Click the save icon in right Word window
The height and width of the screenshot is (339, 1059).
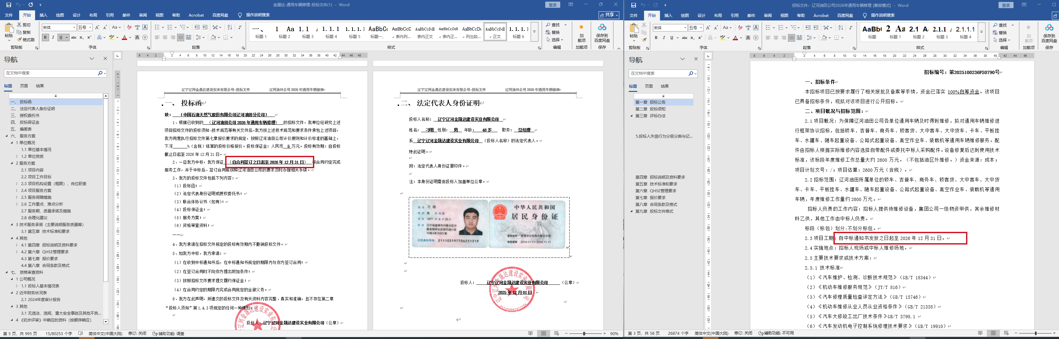634,5
